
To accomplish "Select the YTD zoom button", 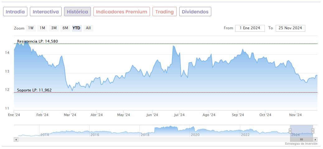I will 76,28.
